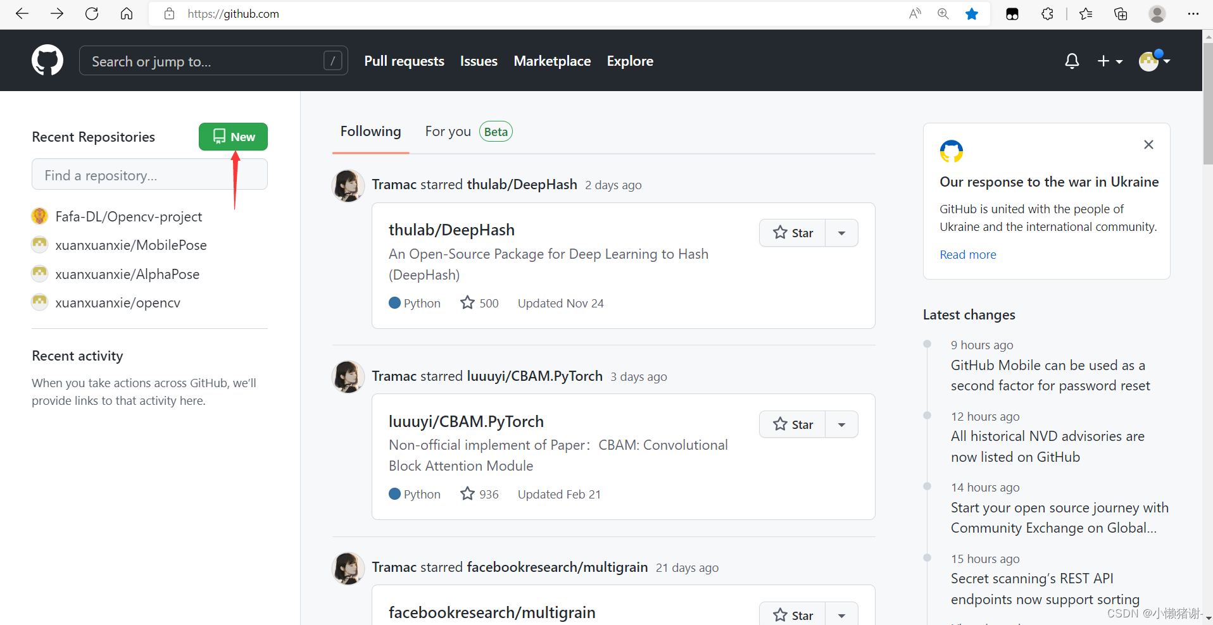Toggle the favorite star for this page
The image size is (1213, 625).
point(972,13)
